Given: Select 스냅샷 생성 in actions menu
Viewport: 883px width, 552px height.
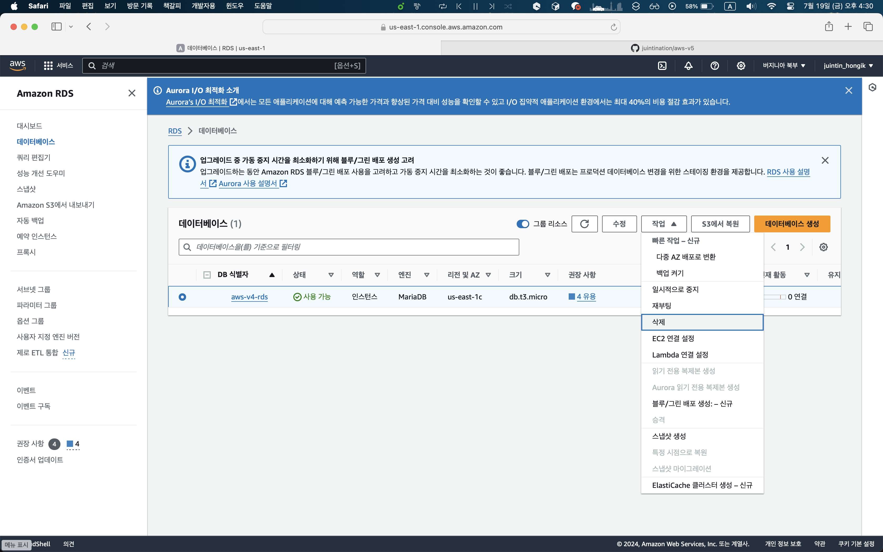Looking at the screenshot, I should click(669, 436).
